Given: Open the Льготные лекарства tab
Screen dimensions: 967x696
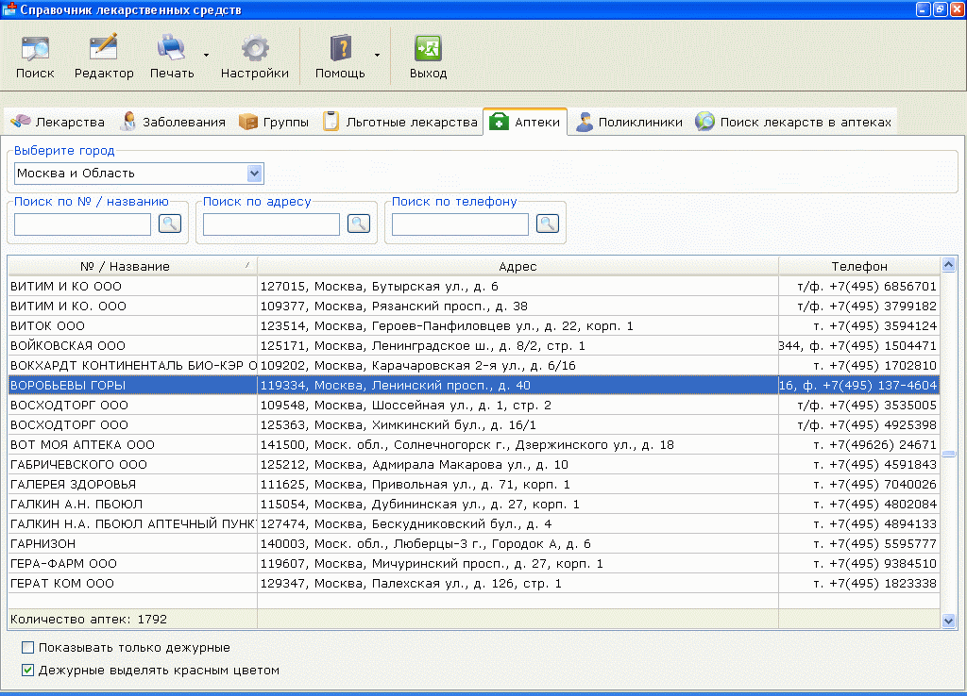Looking at the screenshot, I should [400, 122].
